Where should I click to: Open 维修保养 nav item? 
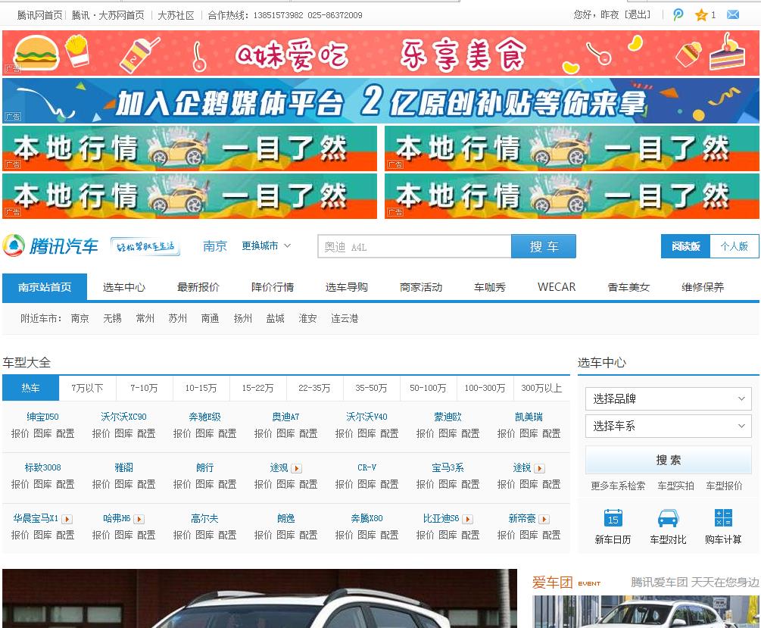point(703,287)
